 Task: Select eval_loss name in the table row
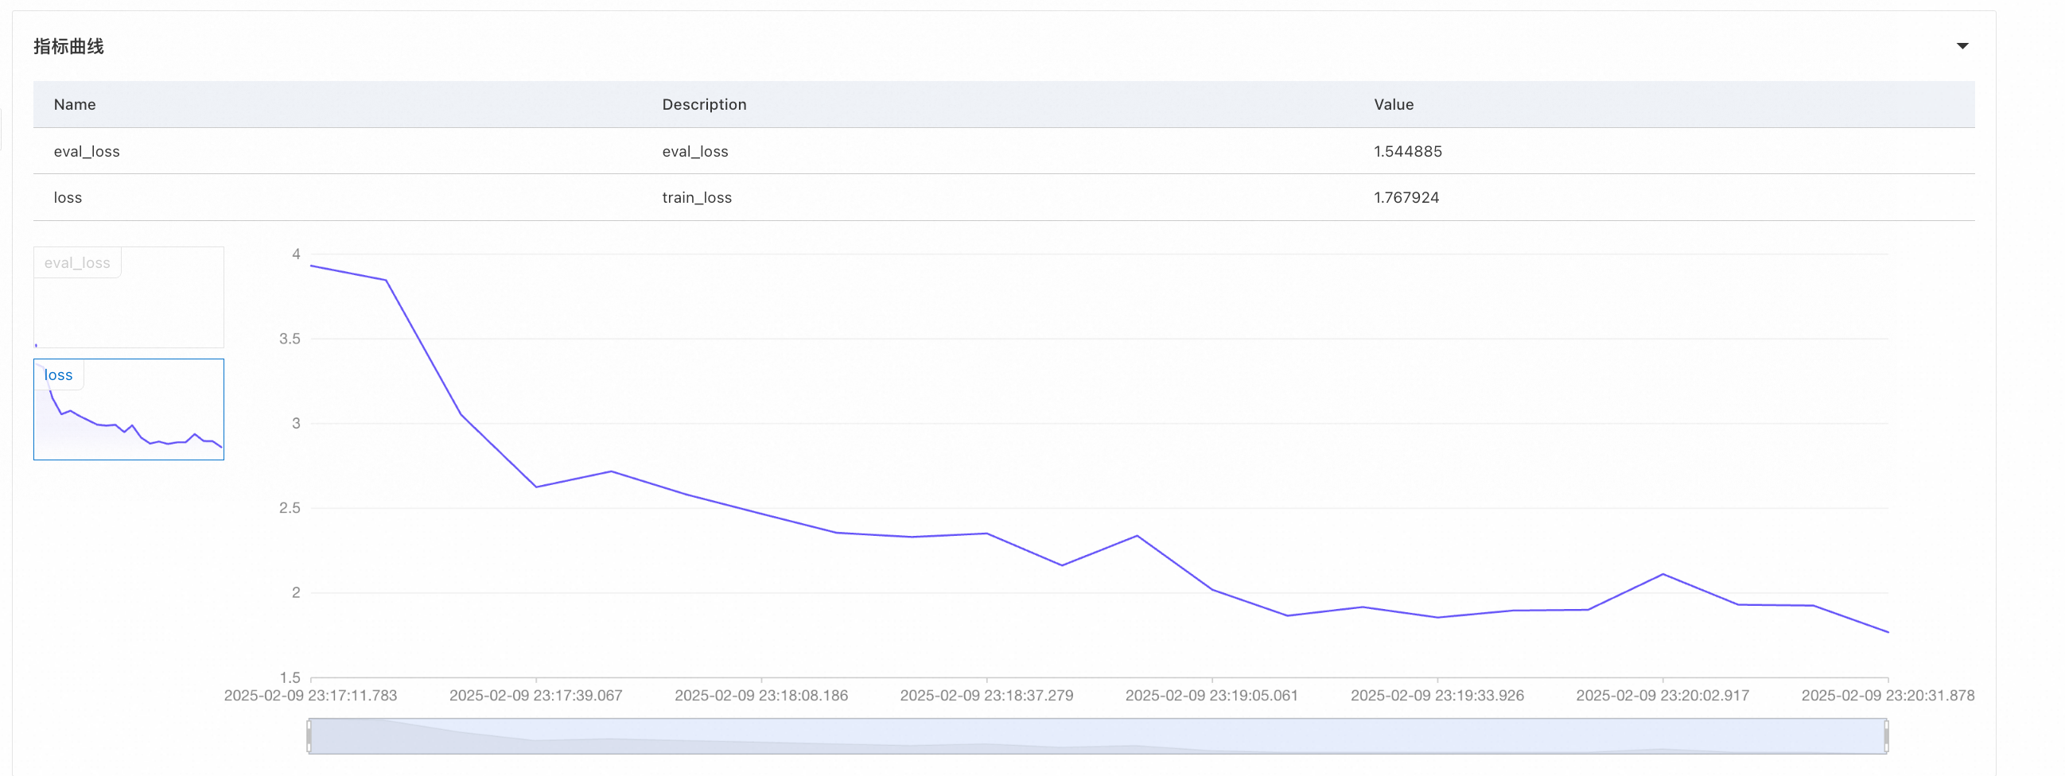pyautogui.click(x=87, y=152)
